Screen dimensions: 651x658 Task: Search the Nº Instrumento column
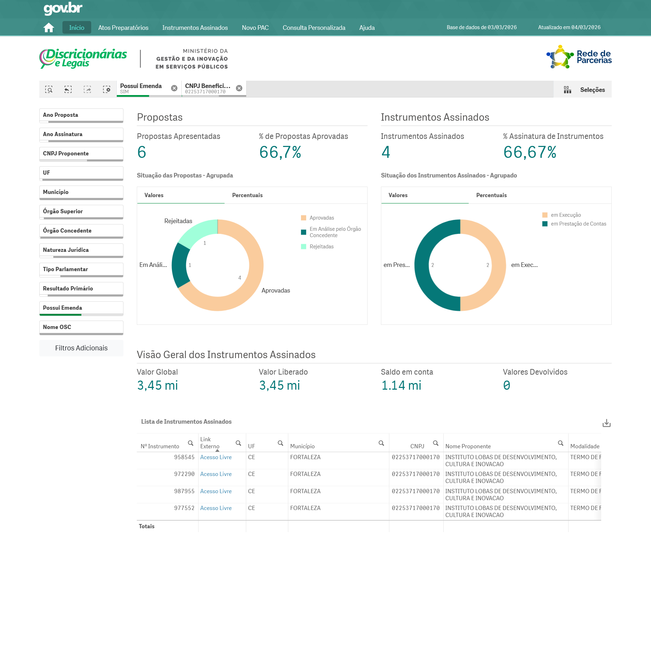(x=190, y=443)
